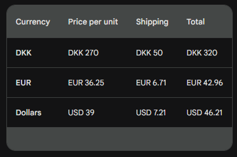Select the Dollars row label
The width and height of the screenshot is (237, 157).
pos(29,112)
